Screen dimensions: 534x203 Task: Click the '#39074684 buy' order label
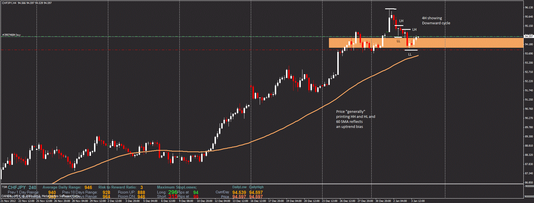[x=11, y=35]
